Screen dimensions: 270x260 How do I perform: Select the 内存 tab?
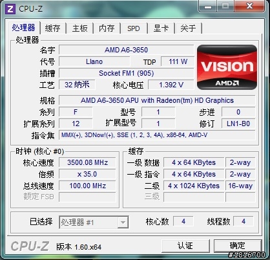(107, 28)
